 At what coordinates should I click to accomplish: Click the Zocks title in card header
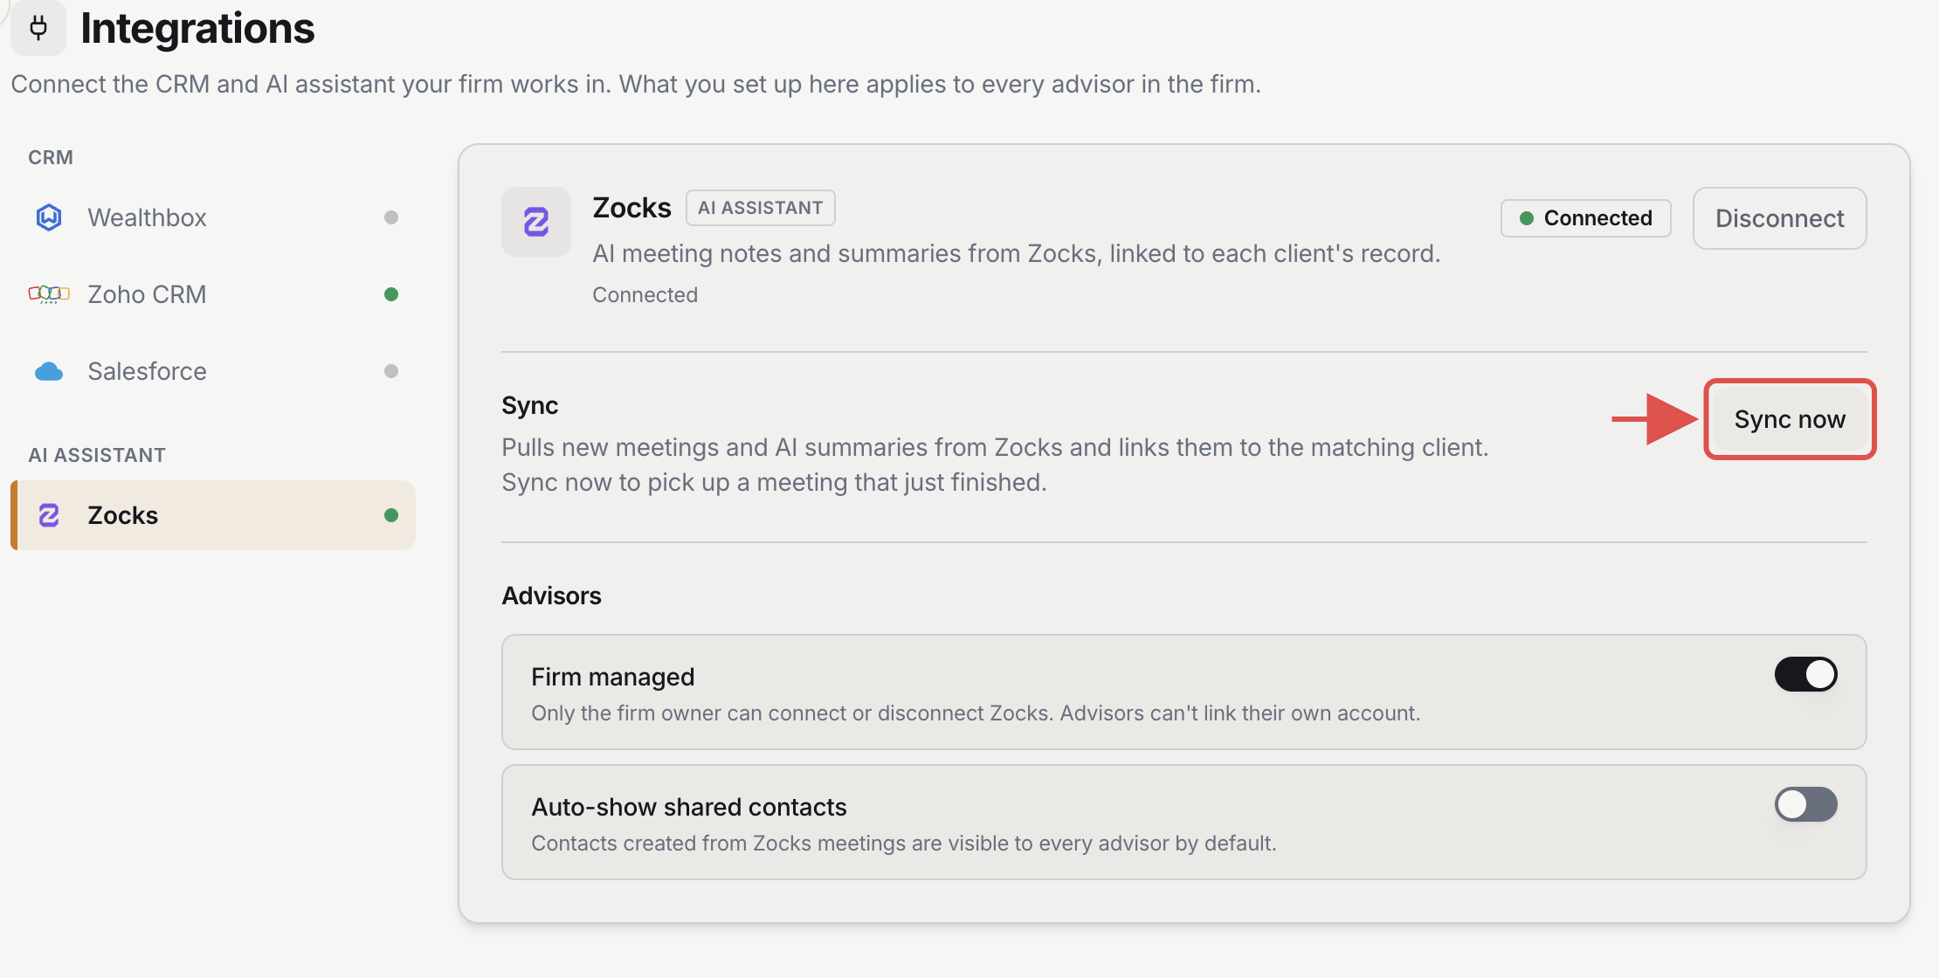[631, 208]
